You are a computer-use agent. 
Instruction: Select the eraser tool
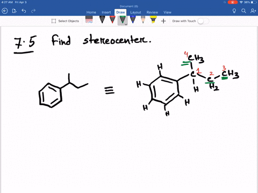click(x=89, y=20)
